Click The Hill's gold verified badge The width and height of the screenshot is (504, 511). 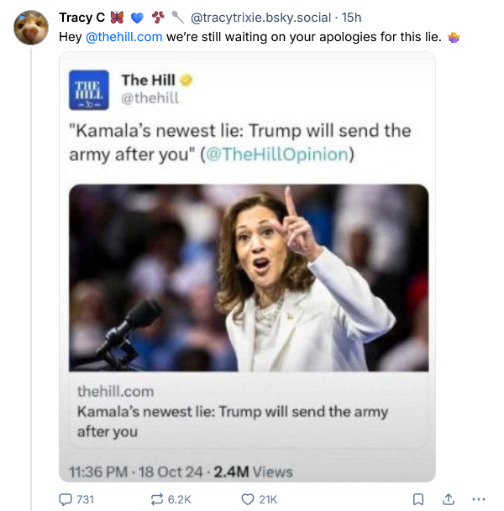(186, 81)
